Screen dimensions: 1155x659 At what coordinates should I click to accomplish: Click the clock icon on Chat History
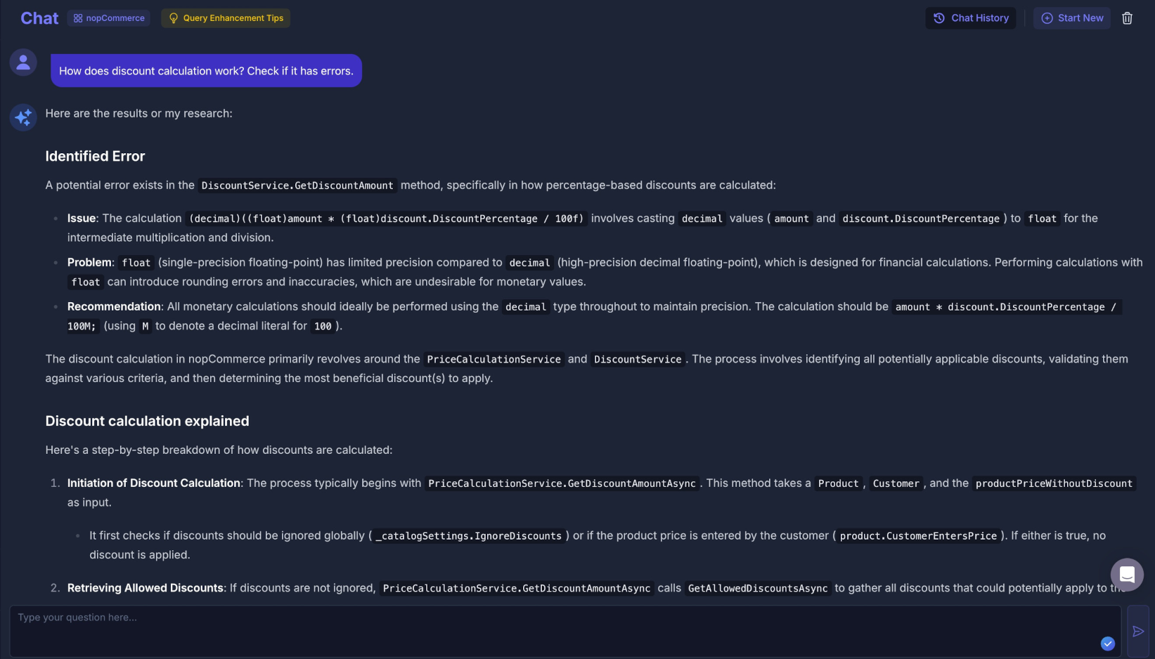pyautogui.click(x=939, y=18)
